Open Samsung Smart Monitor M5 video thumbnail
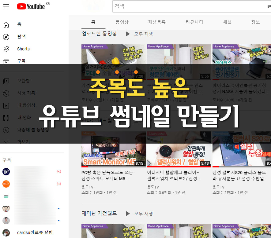 point(114,149)
